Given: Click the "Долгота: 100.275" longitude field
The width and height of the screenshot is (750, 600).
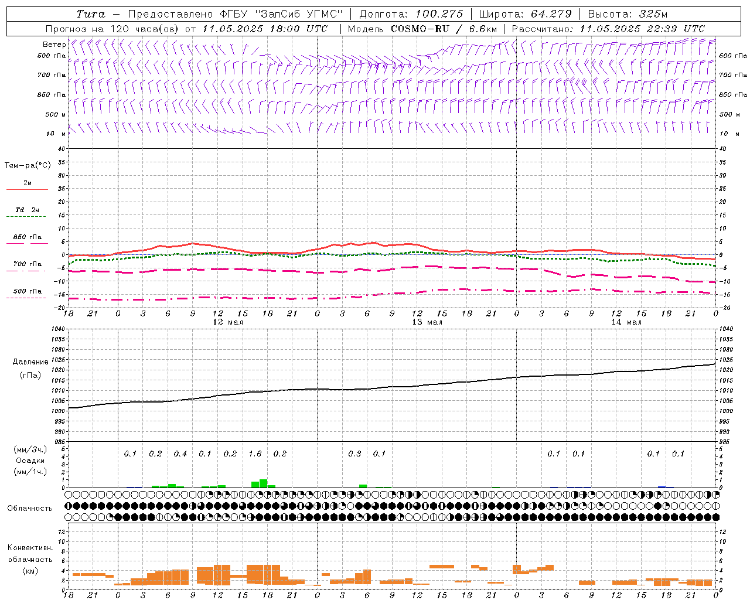Looking at the screenshot, I should [411, 14].
